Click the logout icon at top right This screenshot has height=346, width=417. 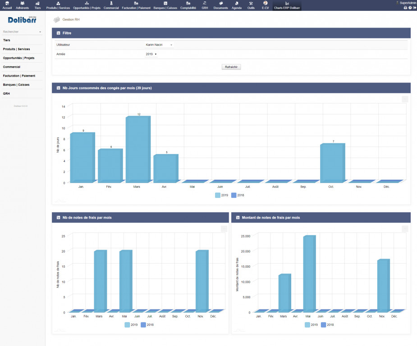tap(414, 8)
